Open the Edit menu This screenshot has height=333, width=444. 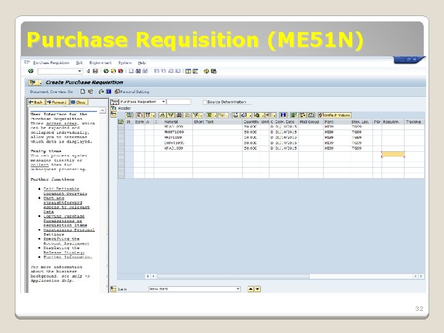tap(80, 62)
